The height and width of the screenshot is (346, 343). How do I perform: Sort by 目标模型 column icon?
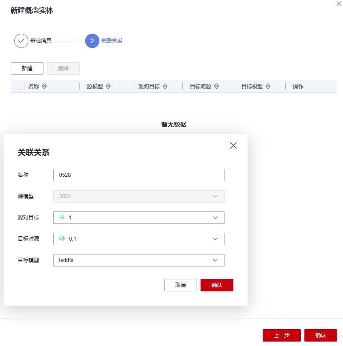point(268,86)
